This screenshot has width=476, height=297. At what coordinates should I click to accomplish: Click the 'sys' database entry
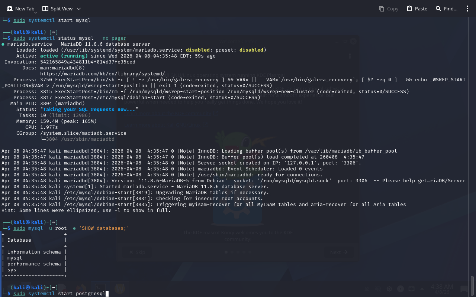(12, 270)
